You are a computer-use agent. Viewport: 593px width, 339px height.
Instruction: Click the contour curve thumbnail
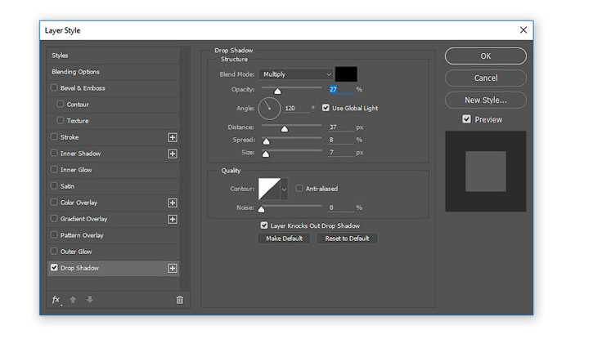[269, 189]
